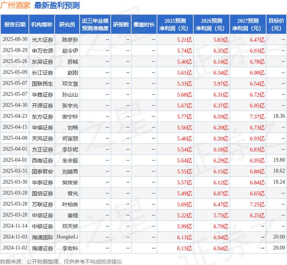Click target price 18.62
Viewport: 287px width, 265px height.
coord(279,171)
